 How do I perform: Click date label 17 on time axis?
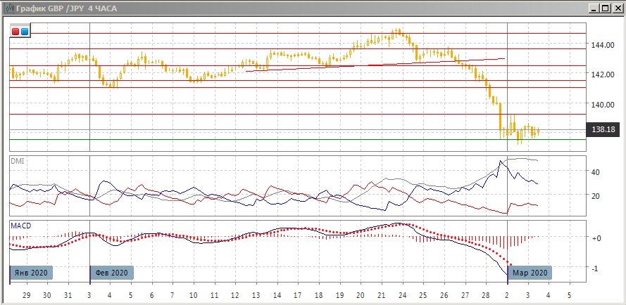(298, 295)
